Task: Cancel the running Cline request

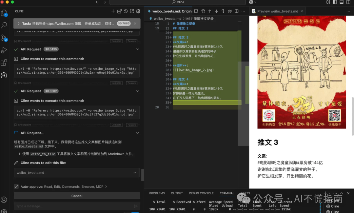Action: click(77, 196)
